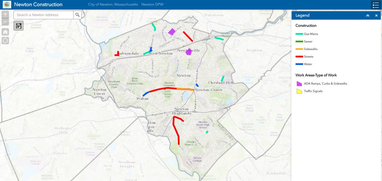Select the purple work area near Newtonville
The height and width of the screenshot is (181, 382).
click(x=189, y=51)
